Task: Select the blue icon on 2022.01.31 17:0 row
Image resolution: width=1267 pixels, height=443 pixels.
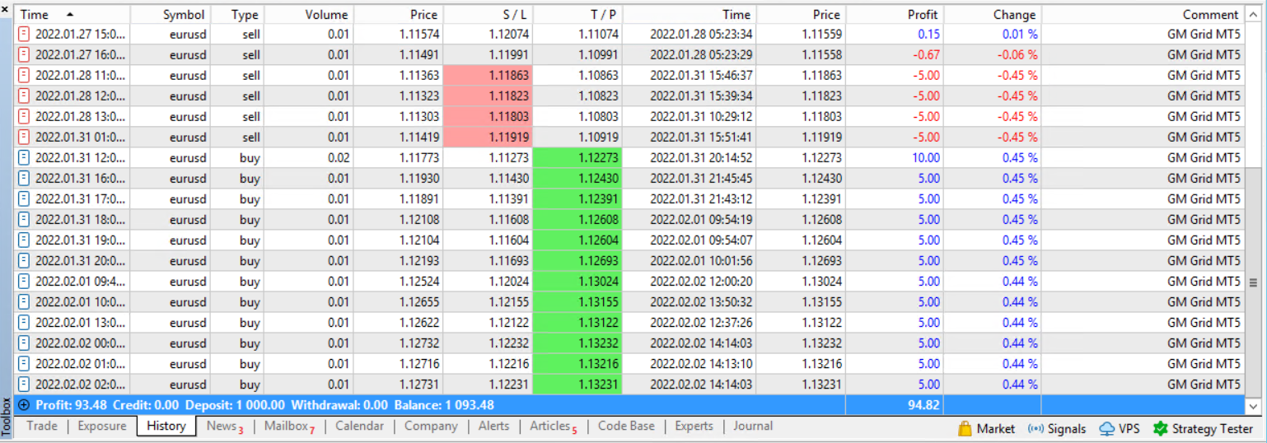Action: click(x=24, y=199)
